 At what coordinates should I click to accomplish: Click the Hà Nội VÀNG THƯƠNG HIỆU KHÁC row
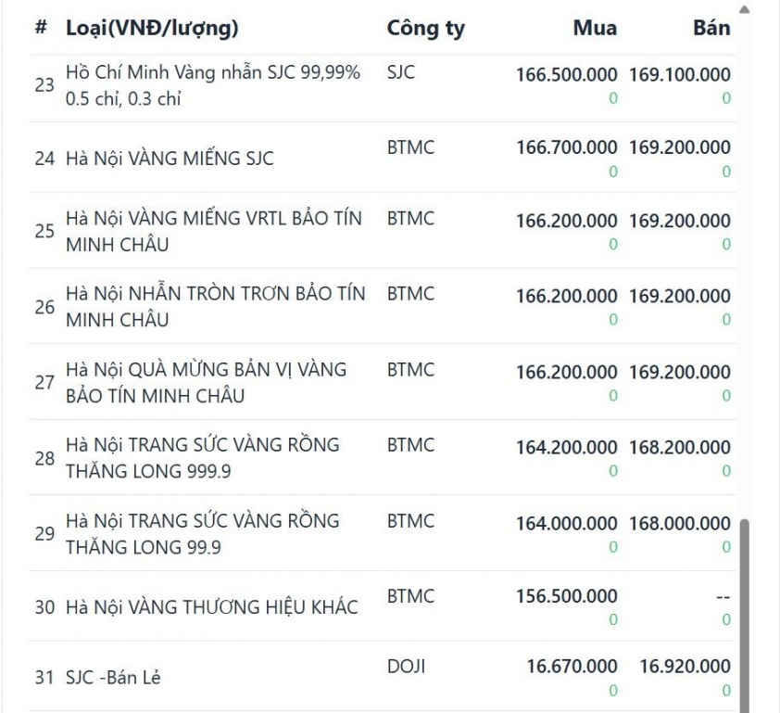(x=211, y=607)
